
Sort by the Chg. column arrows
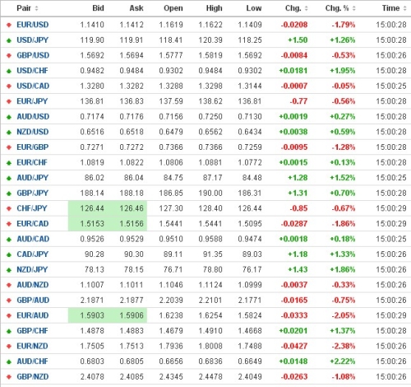pyautogui.click(x=306, y=8)
